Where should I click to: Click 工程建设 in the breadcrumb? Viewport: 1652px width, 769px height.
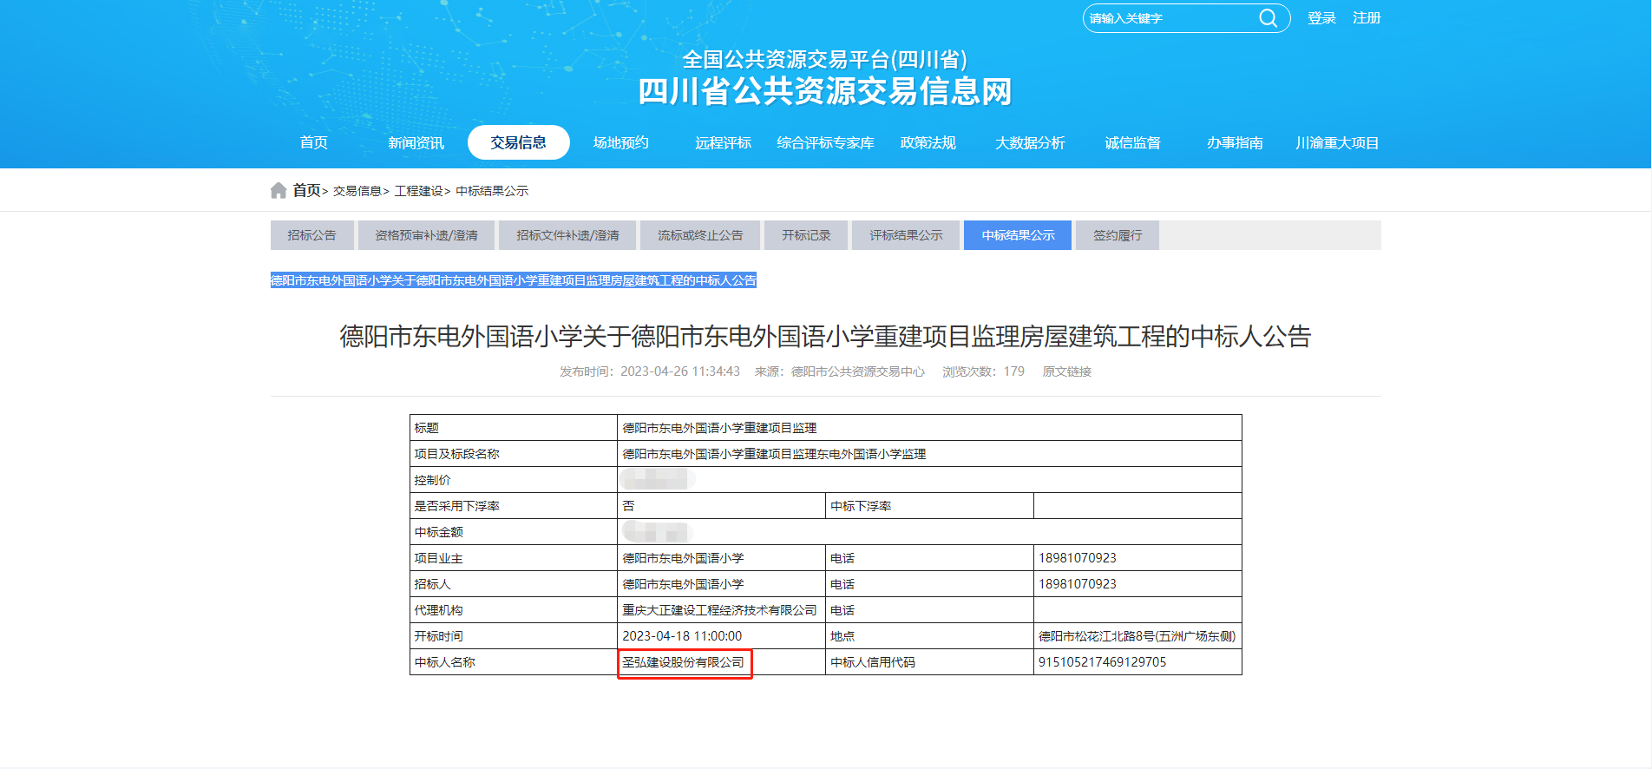click(418, 191)
